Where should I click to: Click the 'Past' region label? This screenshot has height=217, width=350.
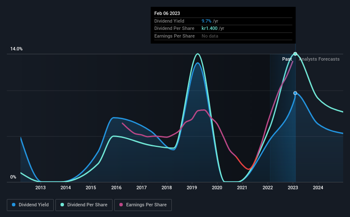click(287, 59)
